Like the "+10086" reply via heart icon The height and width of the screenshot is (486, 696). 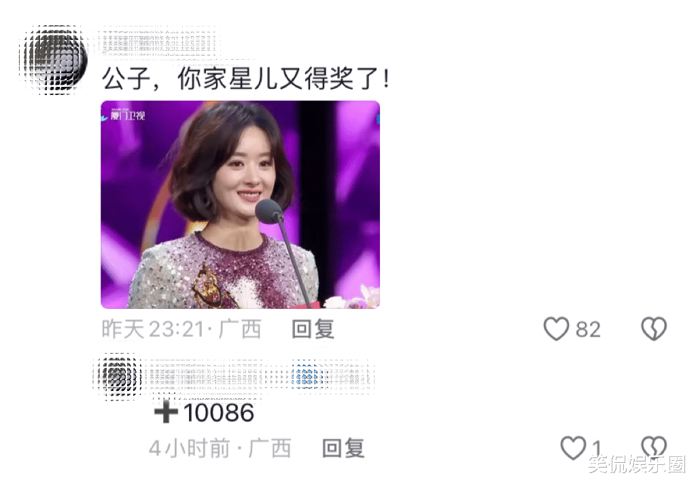click(573, 447)
